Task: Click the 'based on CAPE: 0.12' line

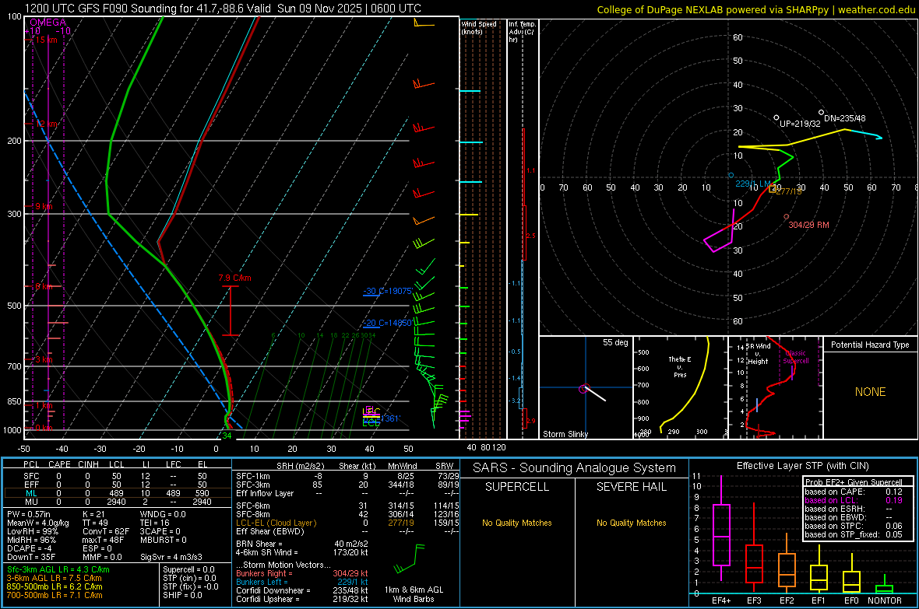Action: tap(854, 492)
